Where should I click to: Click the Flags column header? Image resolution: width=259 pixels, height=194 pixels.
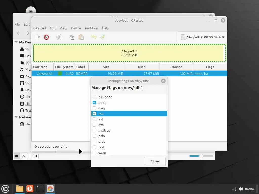point(210,67)
